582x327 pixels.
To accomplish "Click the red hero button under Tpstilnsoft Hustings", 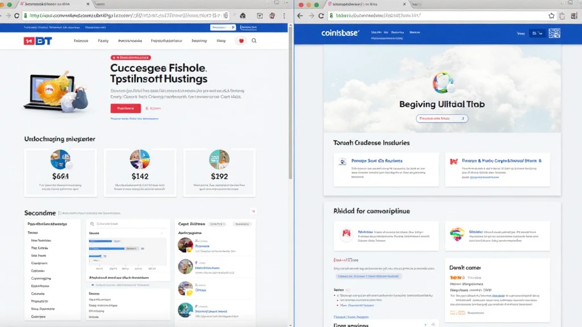I will [126, 108].
